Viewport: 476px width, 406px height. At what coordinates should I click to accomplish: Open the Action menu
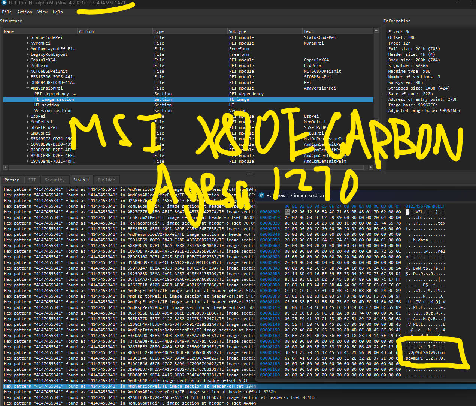point(24,12)
